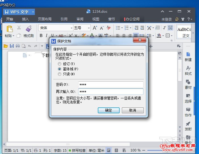The width and height of the screenshot is (199, 154).
Task: Click the font color A swatch
Action: click(x=92, y=35)
